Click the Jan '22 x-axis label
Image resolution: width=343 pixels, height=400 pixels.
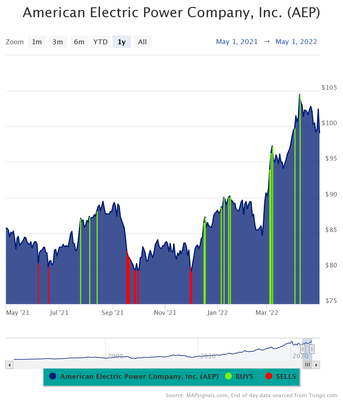[x=218, y=313]
